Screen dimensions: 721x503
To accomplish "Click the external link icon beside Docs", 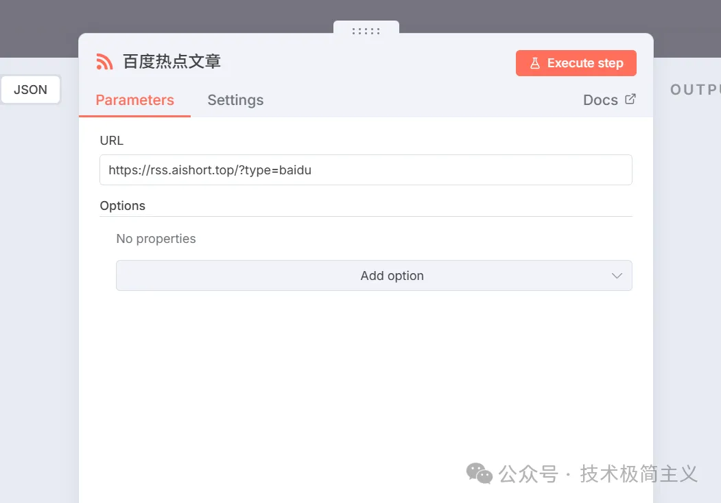I will pos(630,99).
